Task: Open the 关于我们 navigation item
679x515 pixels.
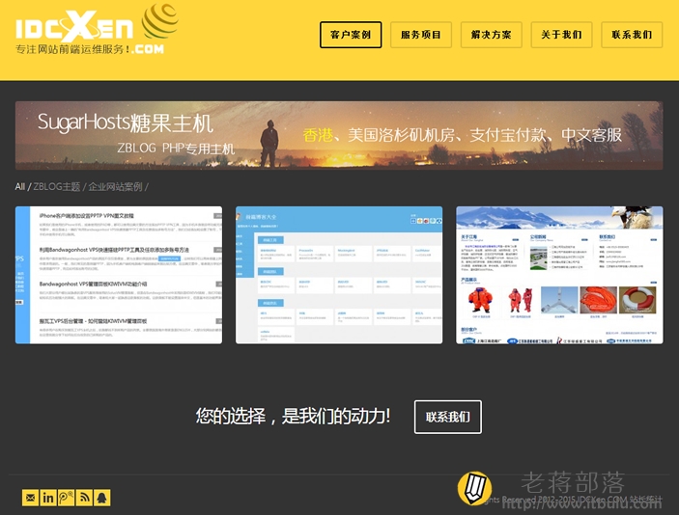Action: coord(561,35)
